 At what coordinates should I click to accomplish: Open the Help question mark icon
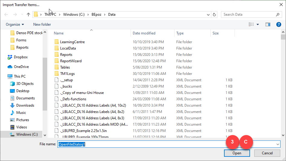point(279,24)
